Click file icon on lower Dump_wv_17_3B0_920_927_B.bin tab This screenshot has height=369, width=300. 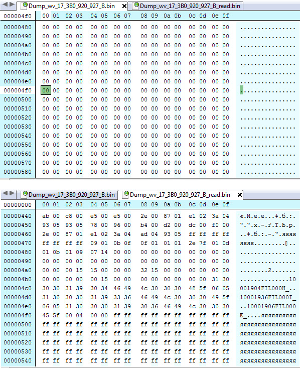pyautogui.click(x=25, y=194)
